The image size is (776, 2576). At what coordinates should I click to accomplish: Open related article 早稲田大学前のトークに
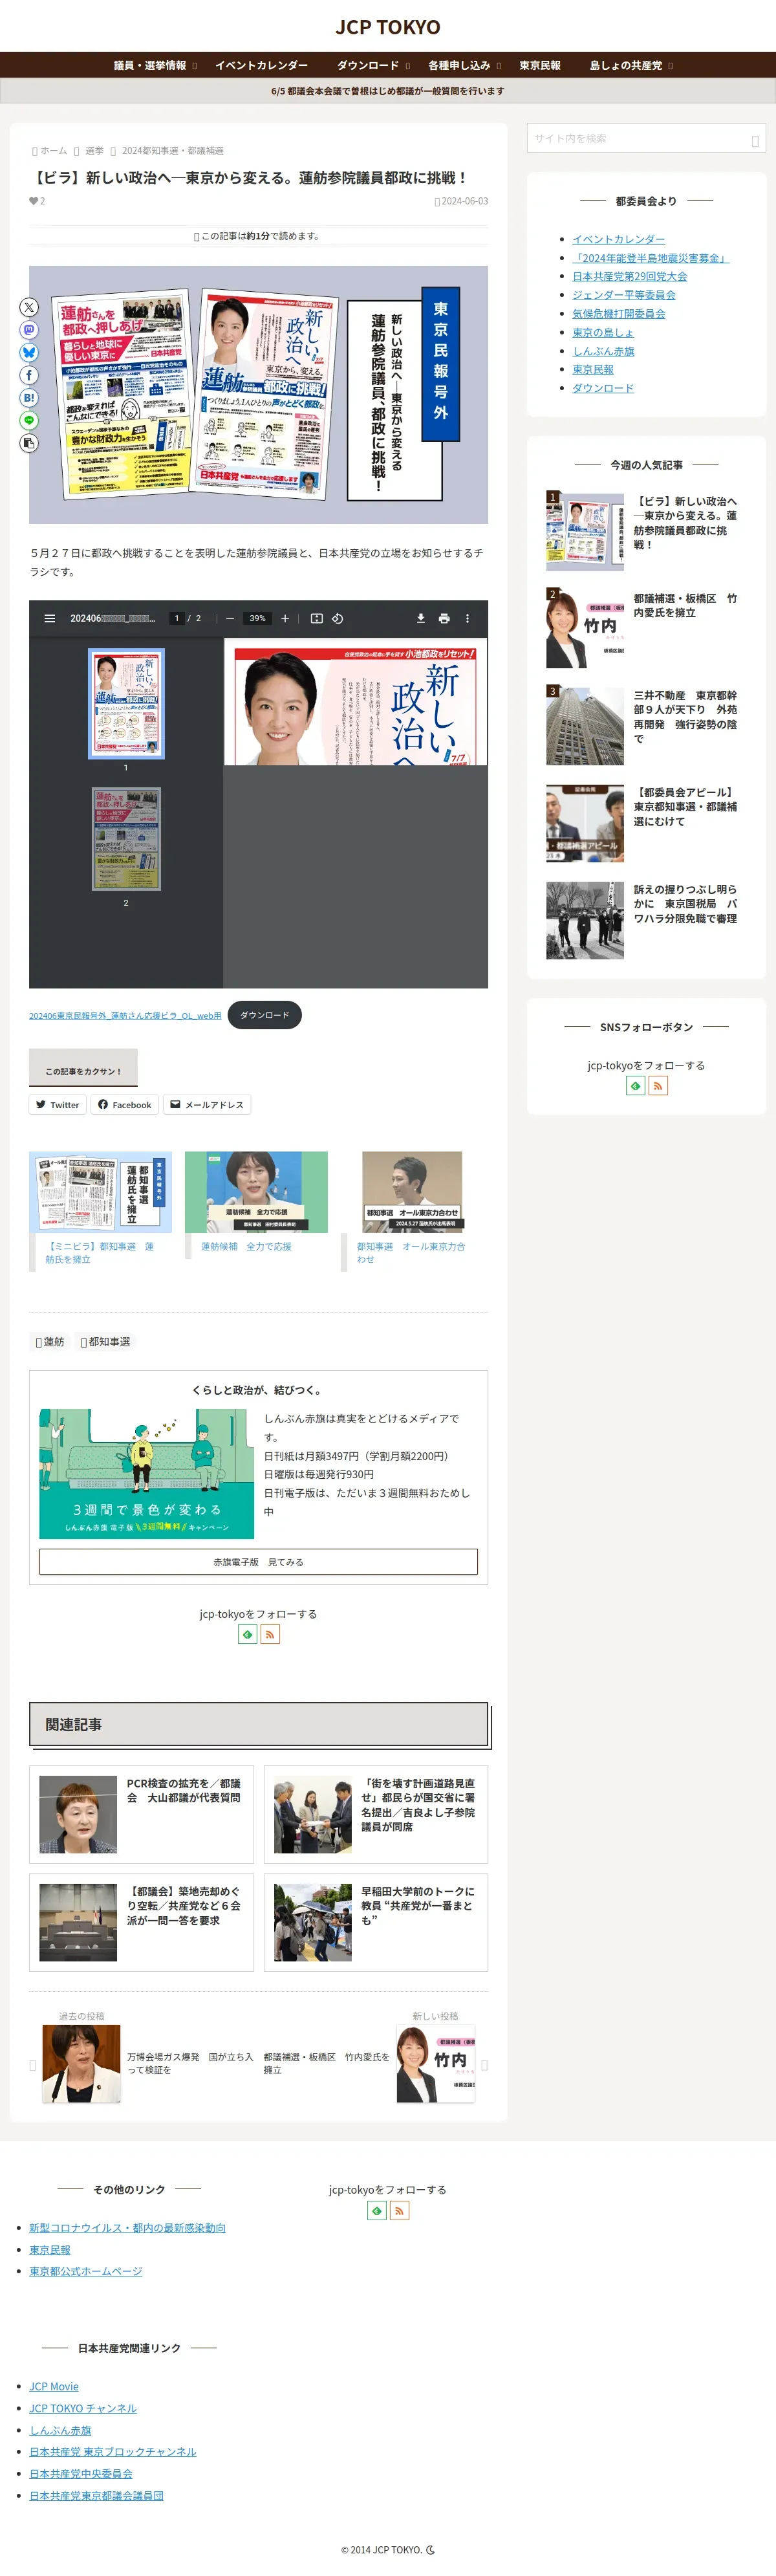(x=376, y=1923)
